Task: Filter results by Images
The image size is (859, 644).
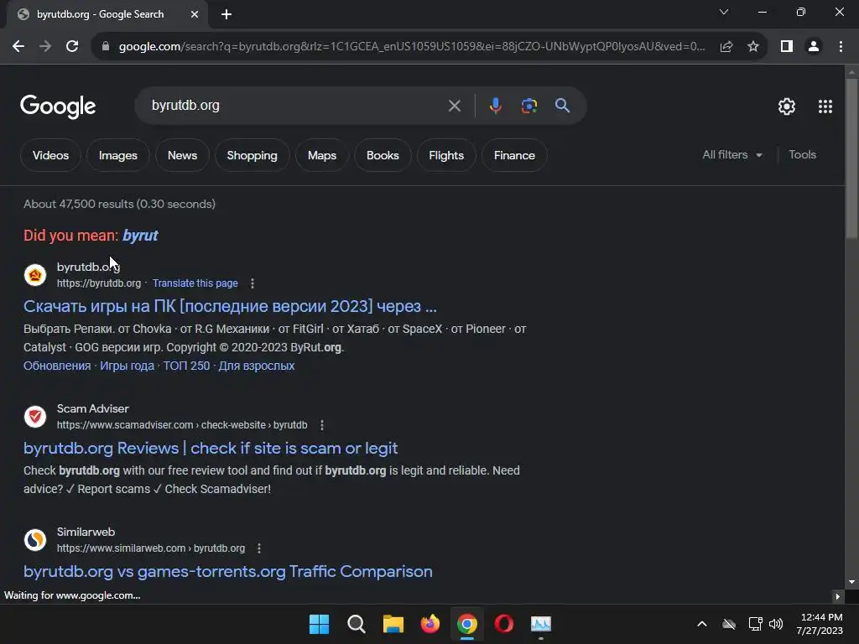Action: [x=117, y=155]
